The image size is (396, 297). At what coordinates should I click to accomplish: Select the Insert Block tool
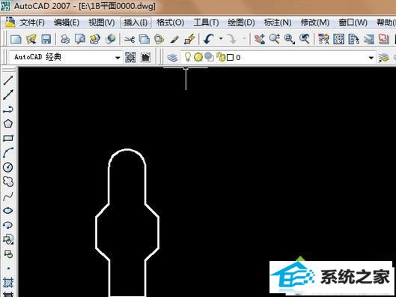[8, 239]
